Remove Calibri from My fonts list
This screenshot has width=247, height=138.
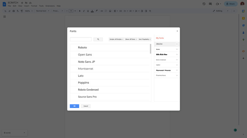point(177,65)
